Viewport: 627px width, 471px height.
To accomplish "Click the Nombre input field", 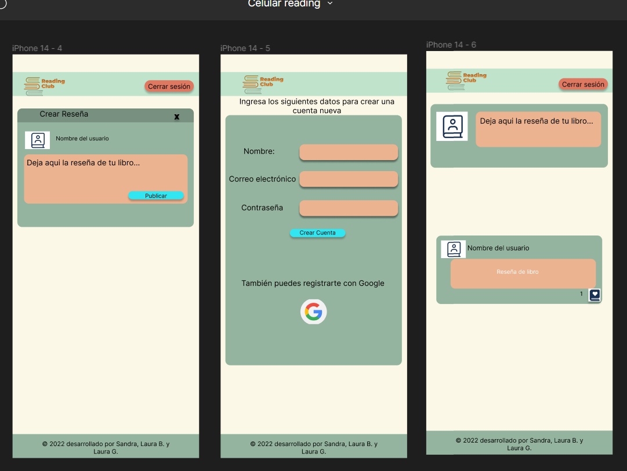I will coord(348,152).
